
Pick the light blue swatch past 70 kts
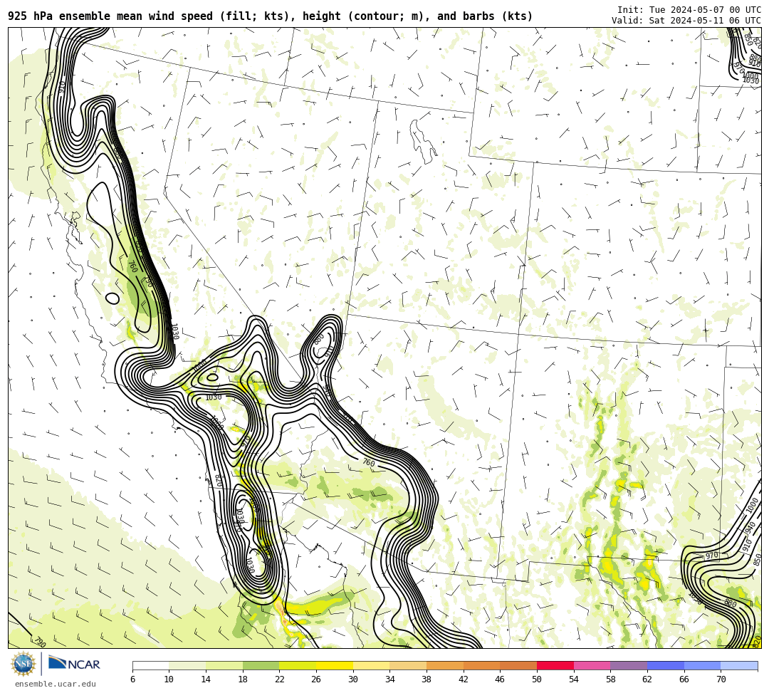pyautogui.click(x=739, y=665)
